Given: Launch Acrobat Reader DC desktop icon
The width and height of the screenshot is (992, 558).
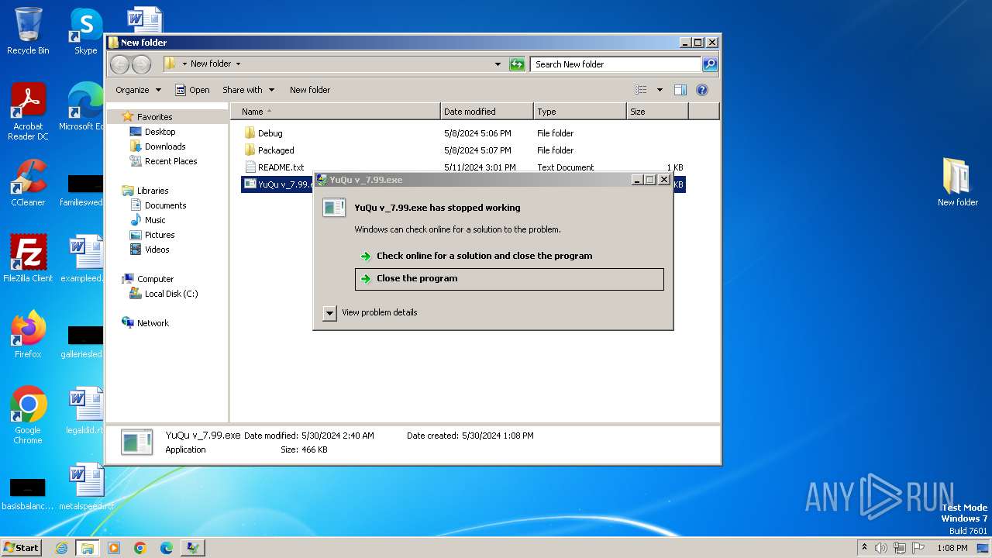Looking at the screenshot, I should [28, 112].
